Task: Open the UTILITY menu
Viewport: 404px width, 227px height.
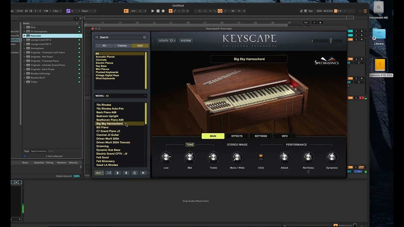Action: (x=166, y=41)
